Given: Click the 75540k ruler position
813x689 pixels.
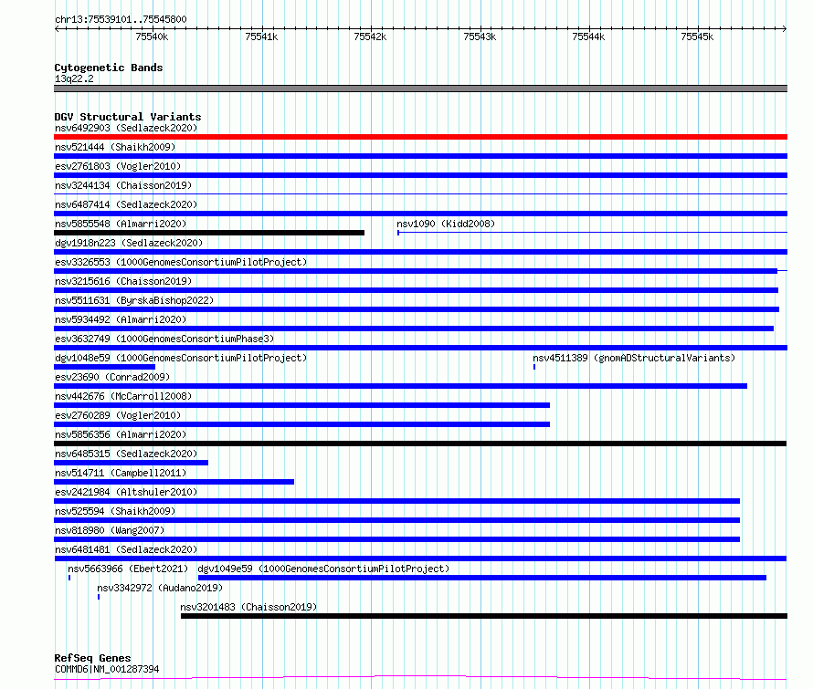Looking at the screenshot, I should [x=152, y=37].
